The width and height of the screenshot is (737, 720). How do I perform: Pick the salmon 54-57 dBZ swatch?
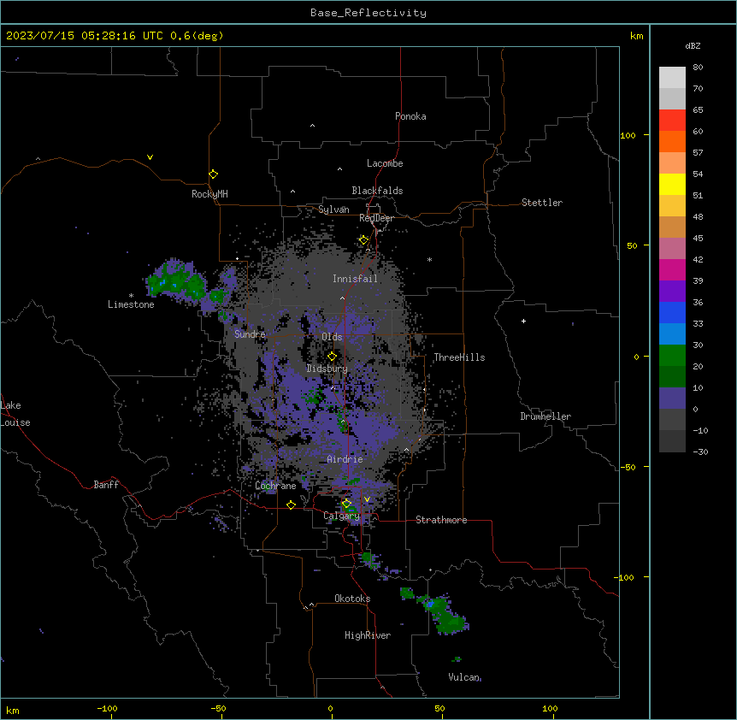[672, 163]
